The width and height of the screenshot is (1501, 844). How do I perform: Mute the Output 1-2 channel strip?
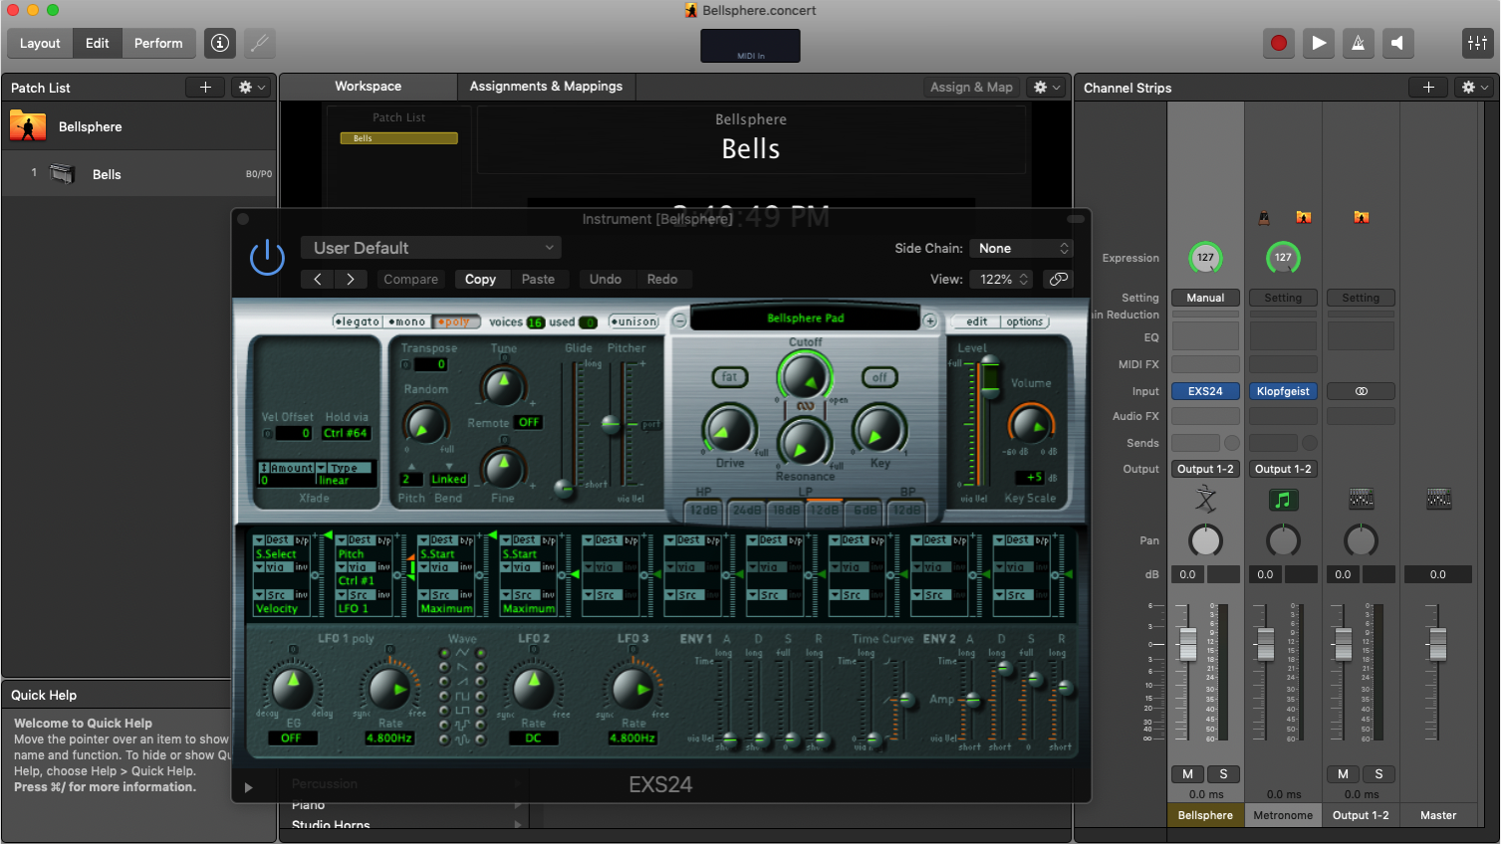click(x=1343, y=773)
